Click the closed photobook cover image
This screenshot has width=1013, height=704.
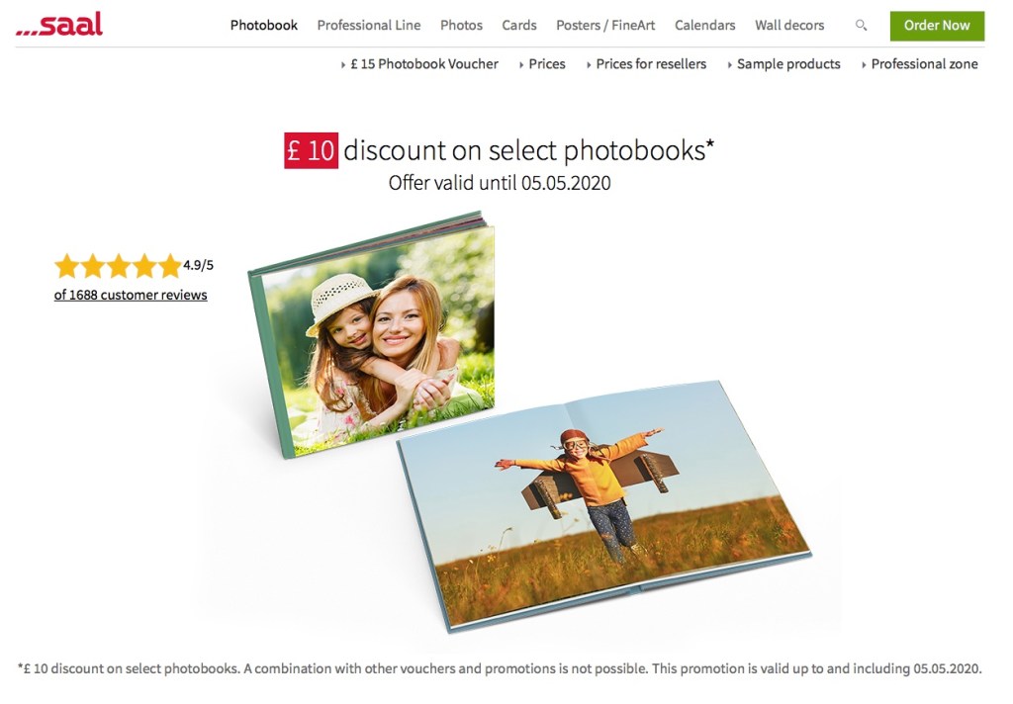(372, 335)
